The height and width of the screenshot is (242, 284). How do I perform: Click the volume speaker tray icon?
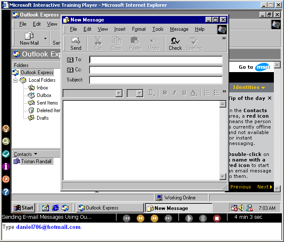tap(241, 208)
